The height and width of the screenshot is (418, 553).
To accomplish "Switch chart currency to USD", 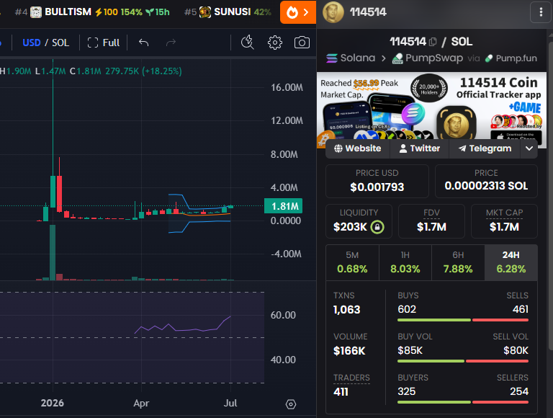I will point(32,43).
